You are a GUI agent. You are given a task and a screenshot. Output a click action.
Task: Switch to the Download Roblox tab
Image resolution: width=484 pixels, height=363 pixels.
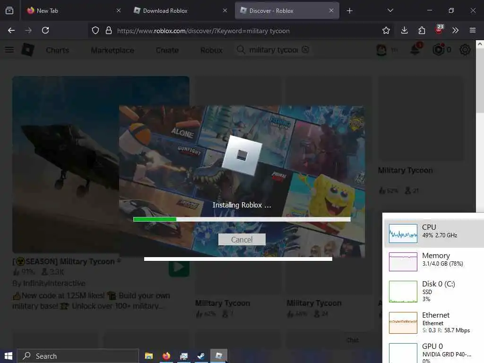point(180,10)
